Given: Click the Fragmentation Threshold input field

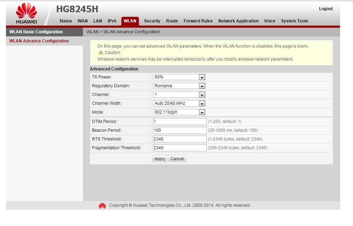Looking at the screenshot, I should [180, 148].
